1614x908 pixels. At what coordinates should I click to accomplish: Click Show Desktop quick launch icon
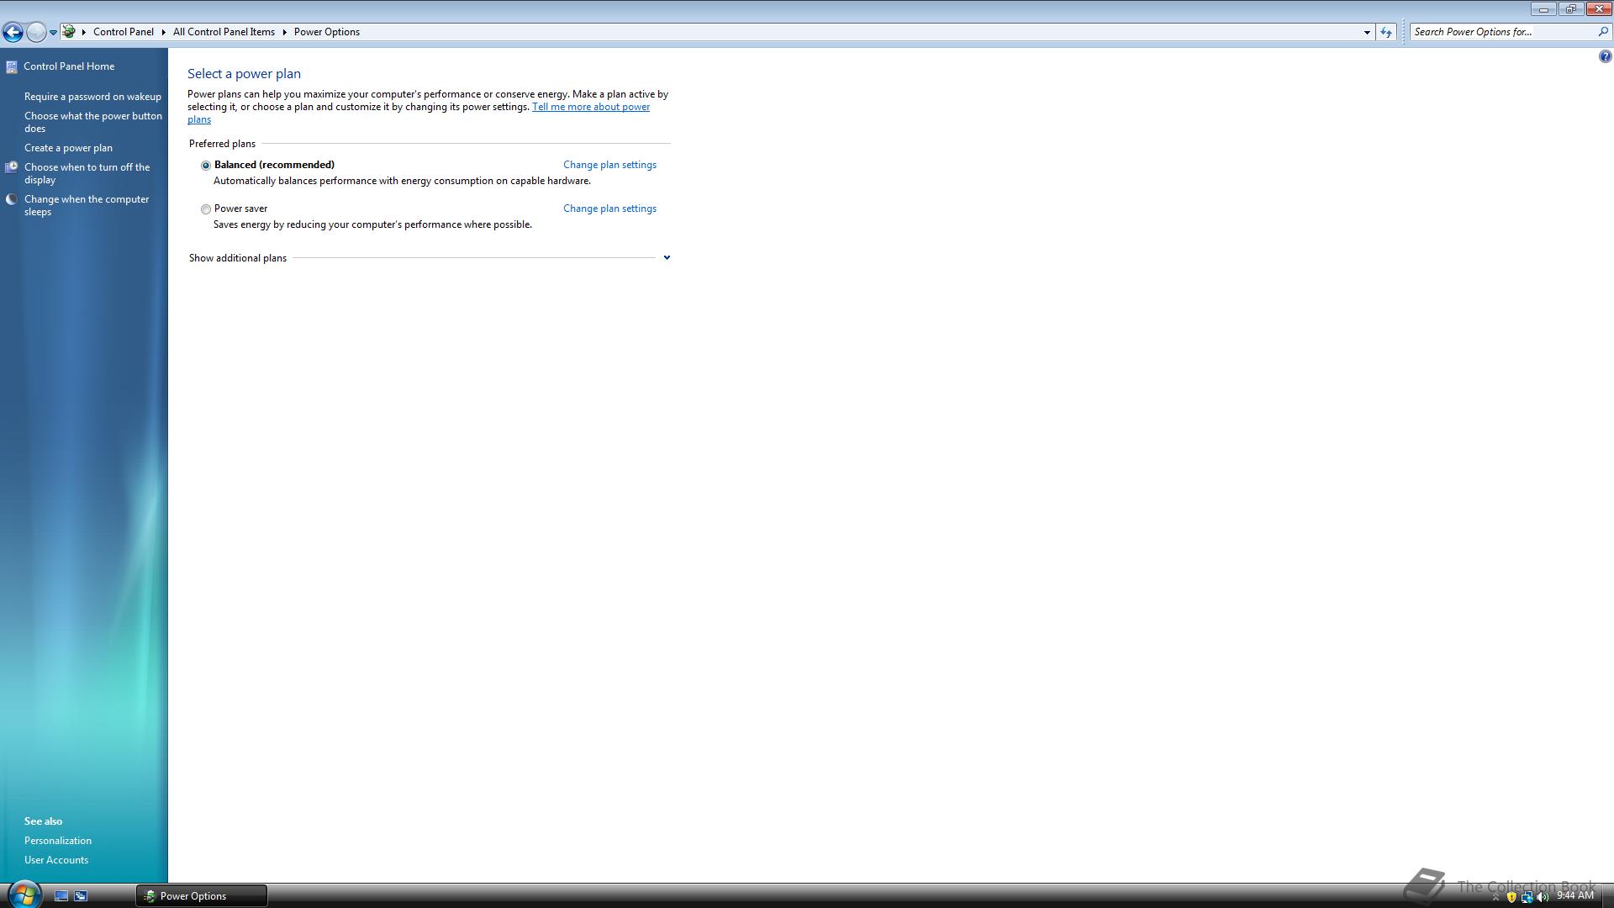pos(61,896)
